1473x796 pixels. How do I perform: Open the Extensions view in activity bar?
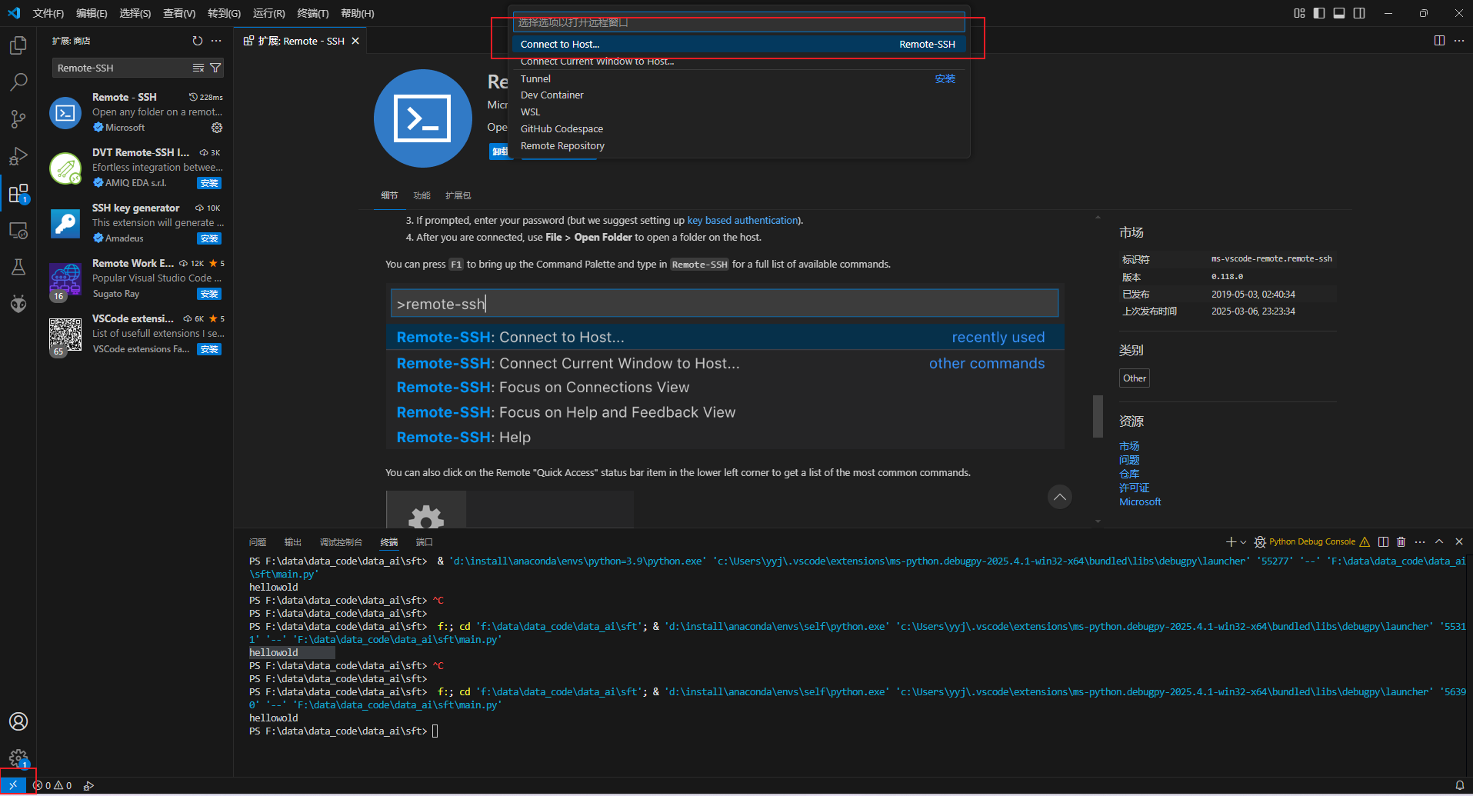pyautogui.click(x=18, y=193)
